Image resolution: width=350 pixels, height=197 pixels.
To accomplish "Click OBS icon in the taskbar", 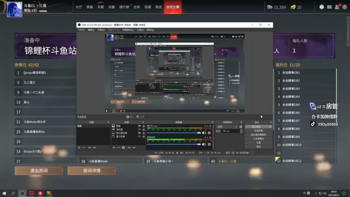I will [x=22, y=193].
